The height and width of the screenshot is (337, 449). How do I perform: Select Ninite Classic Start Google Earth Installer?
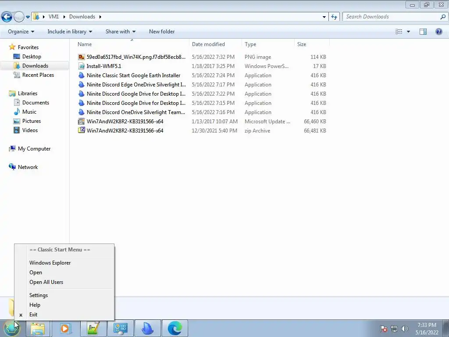(133, 75)
